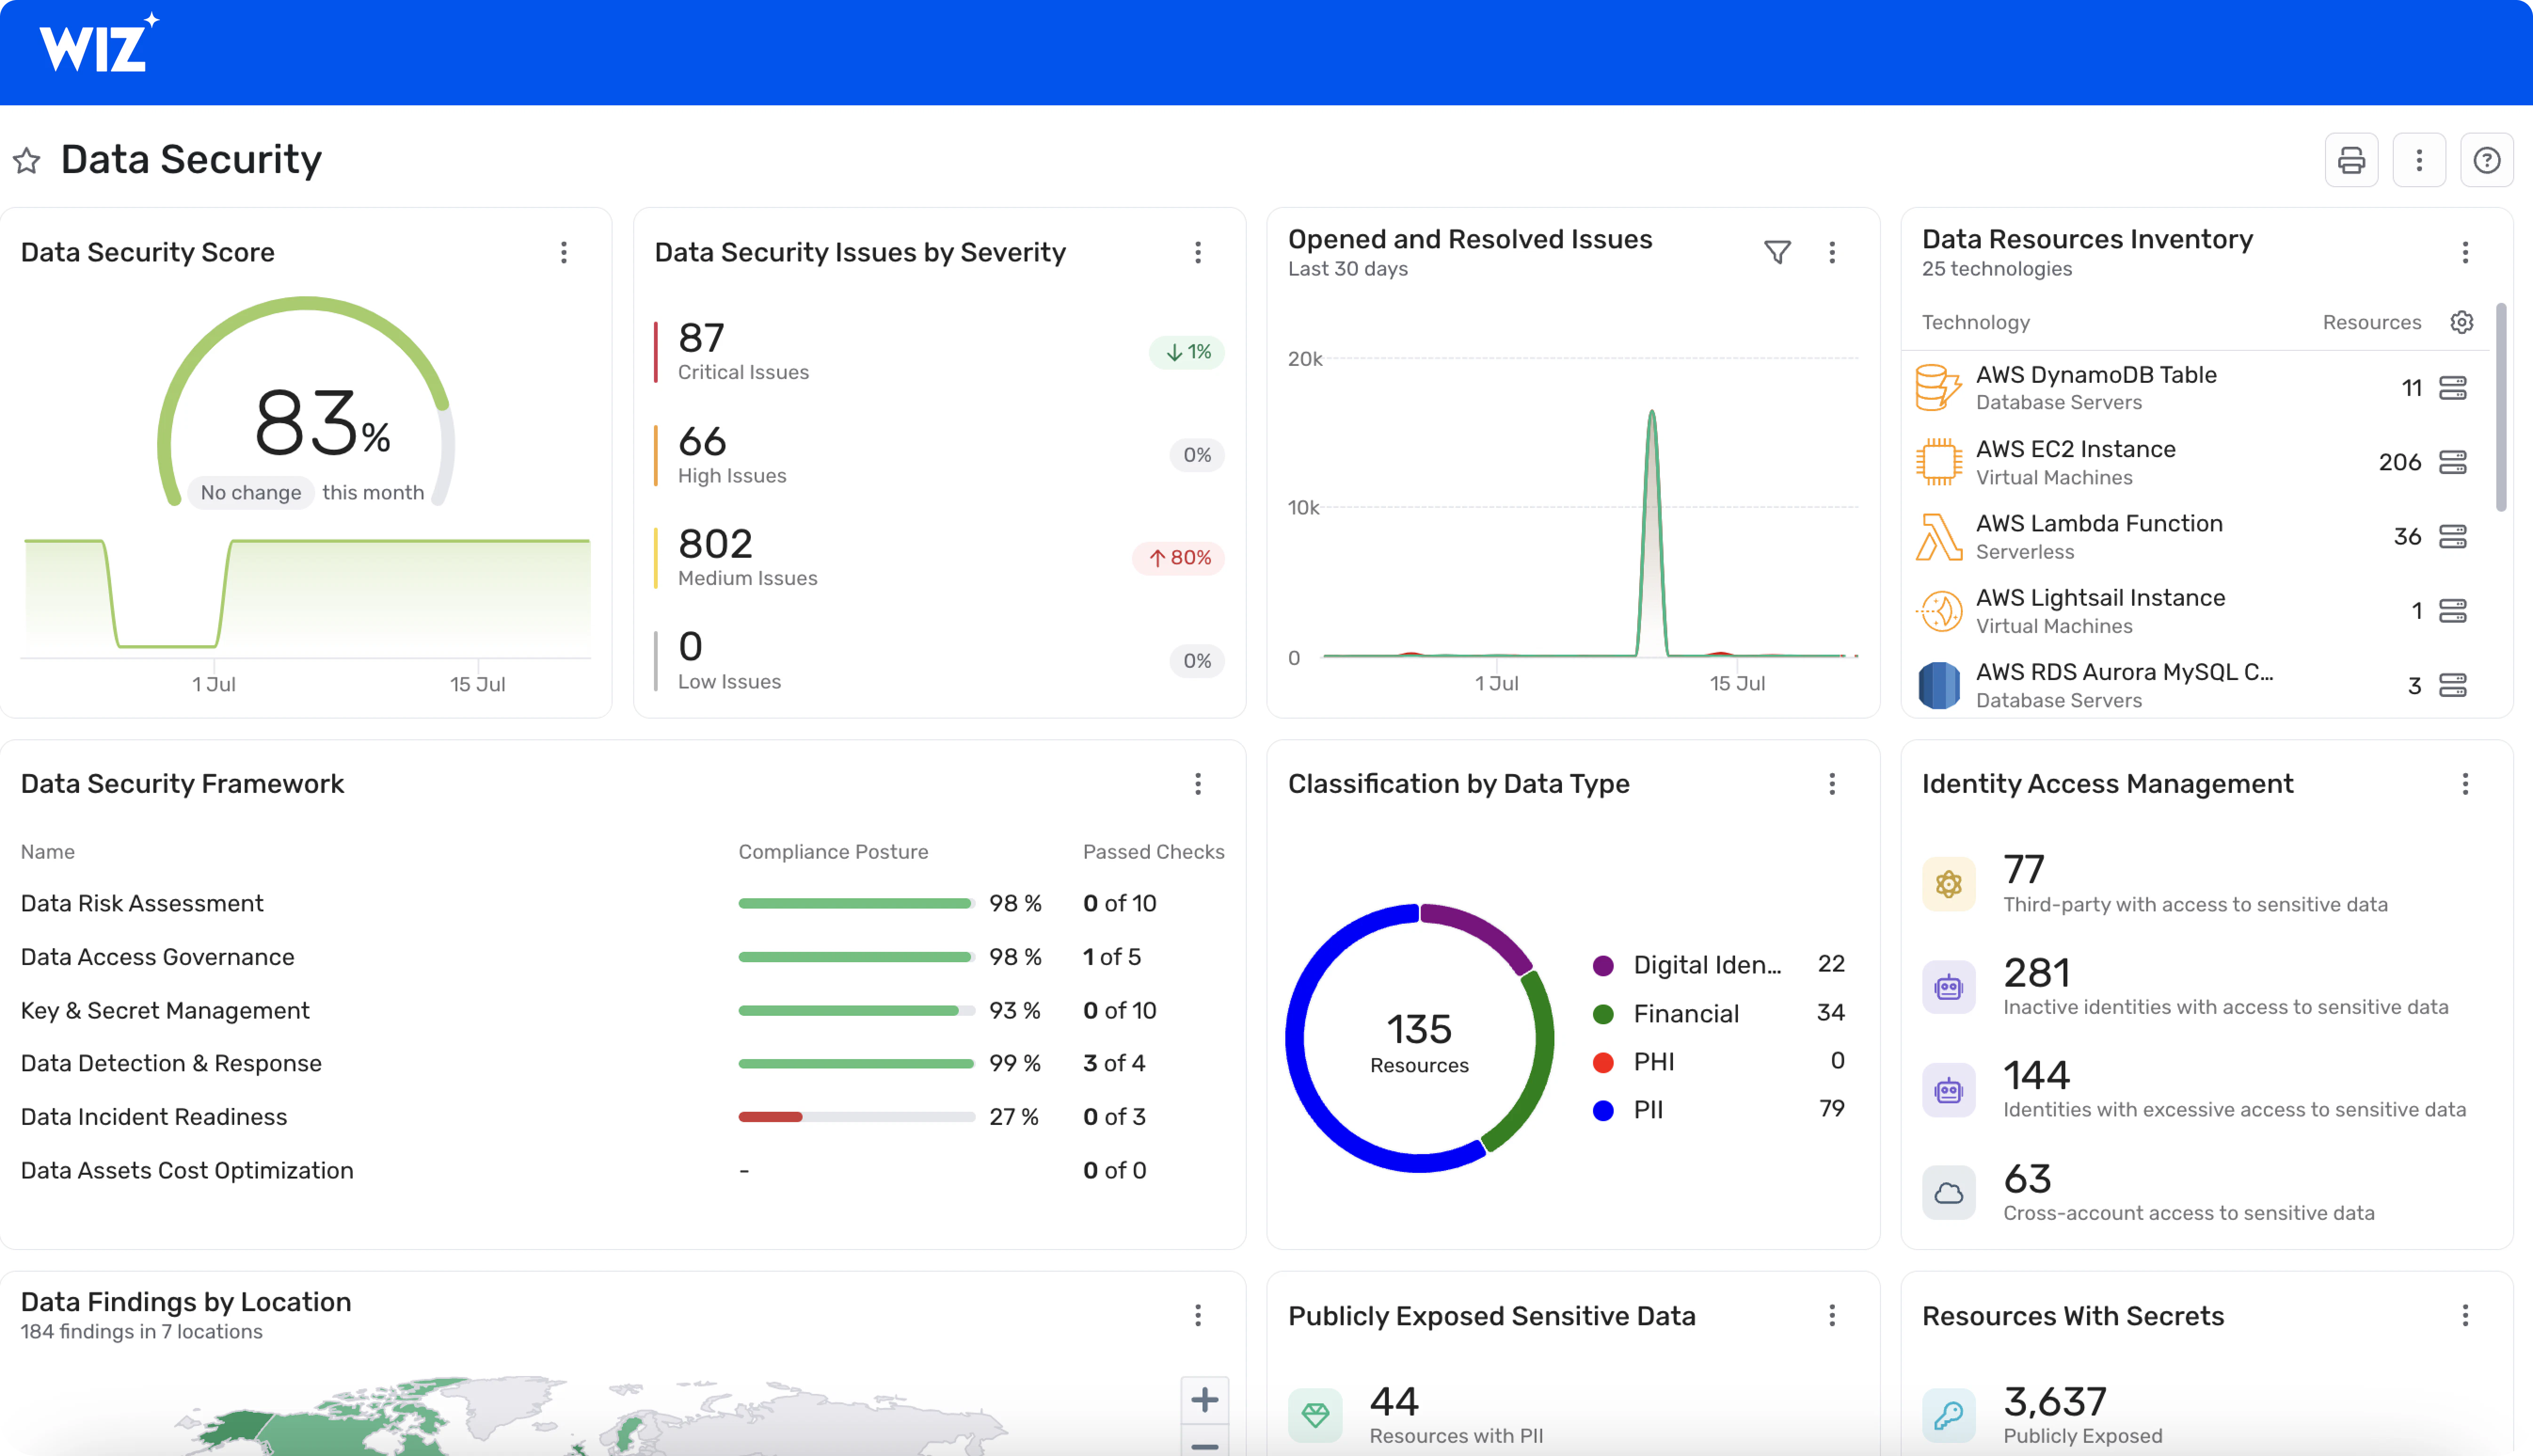Click the 1% decrease badge for Critical Issues

coord(1187,352)
